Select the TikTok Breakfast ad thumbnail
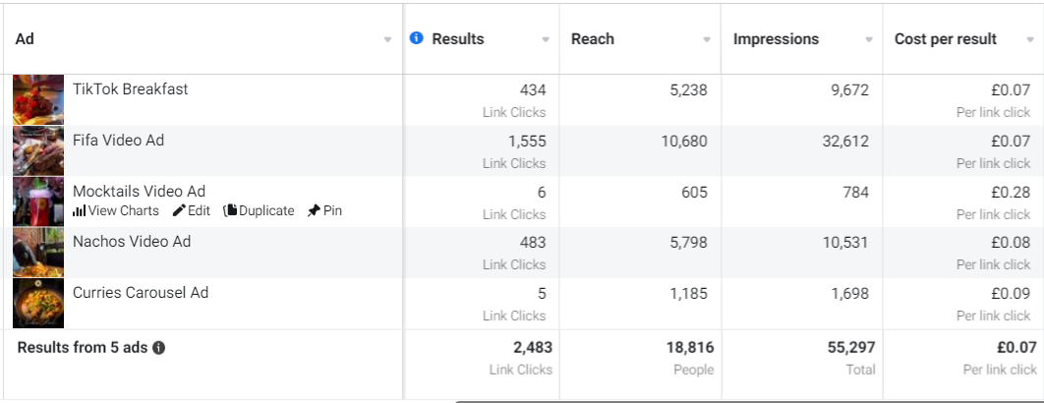The height and width of the screenshot is (403, 1044). [x=38, y=100]
